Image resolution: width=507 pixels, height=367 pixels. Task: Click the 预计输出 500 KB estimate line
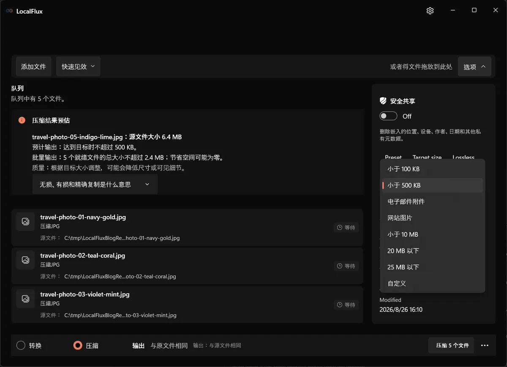[84, 147]
